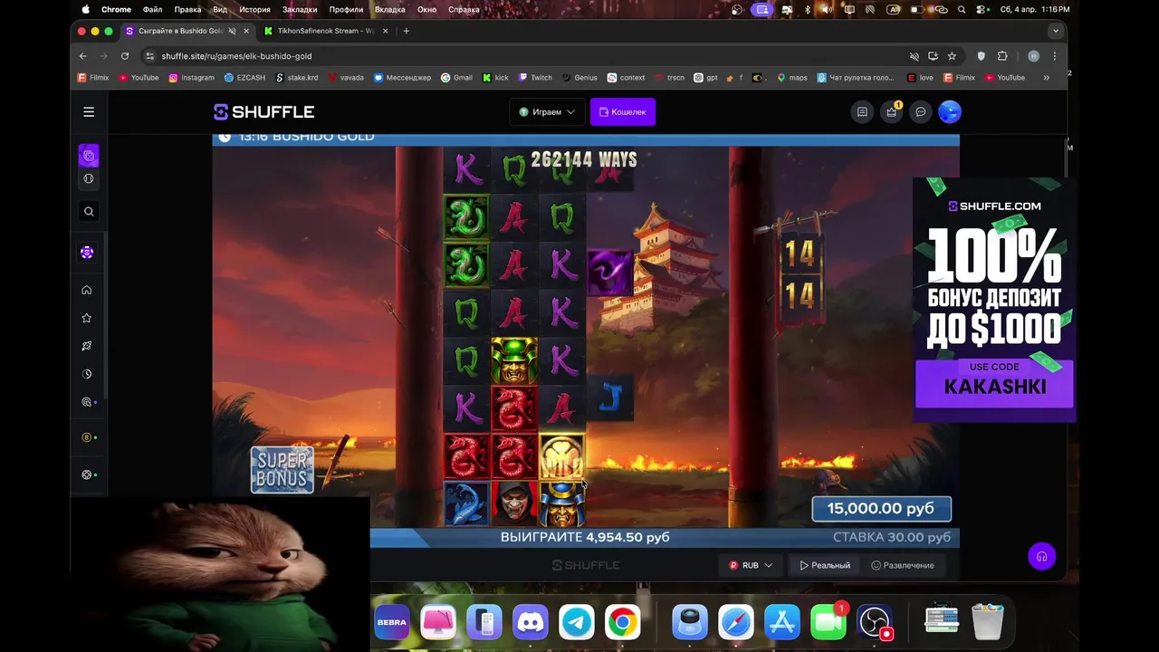The image size is (1159, 652).
Task: Open favorites star icon in sidebar
Action: point(87,318)
